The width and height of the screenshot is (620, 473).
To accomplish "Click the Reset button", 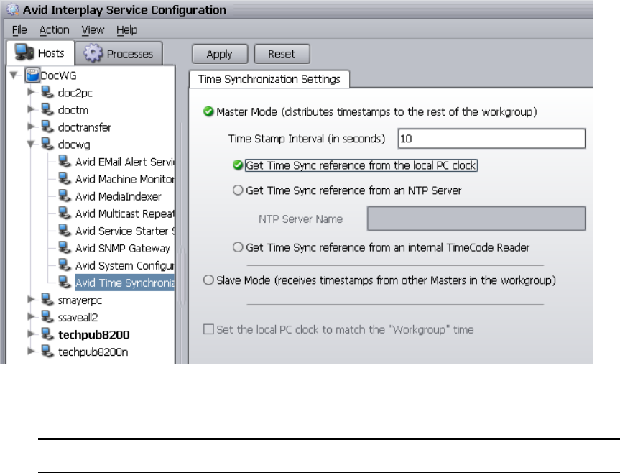I will (282, 54).
